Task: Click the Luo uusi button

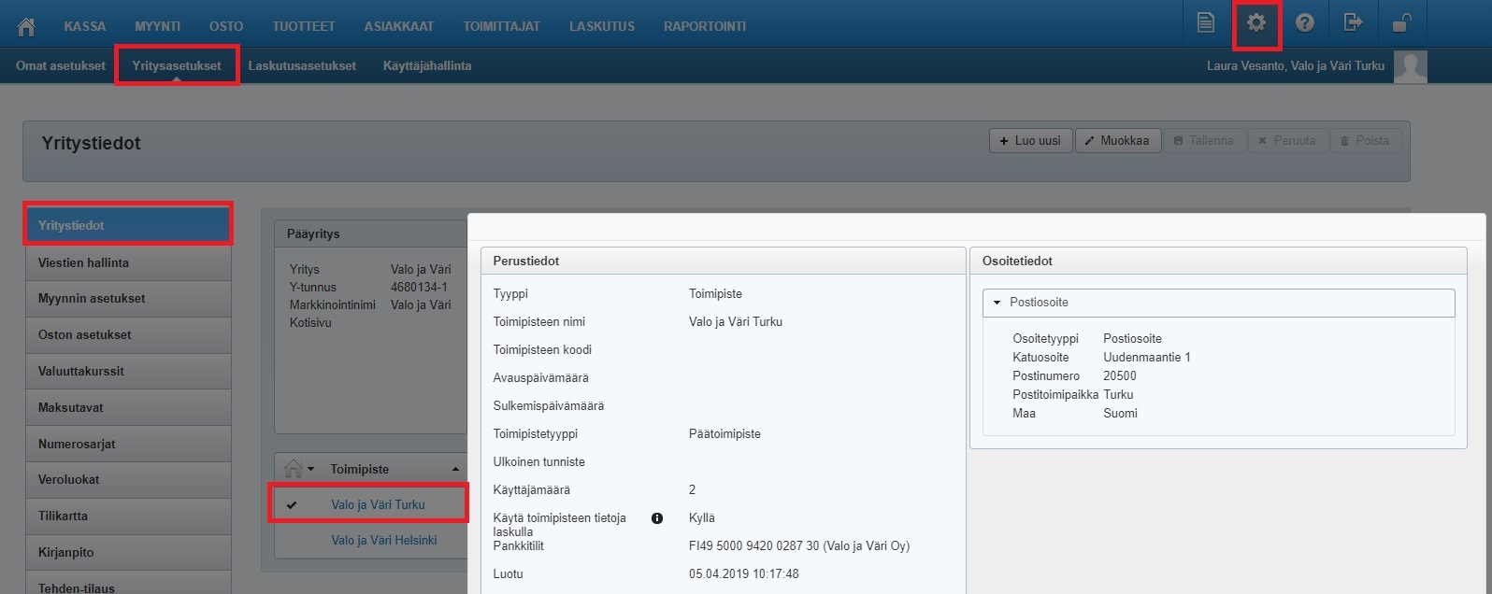Action: tap(1030, 141)
